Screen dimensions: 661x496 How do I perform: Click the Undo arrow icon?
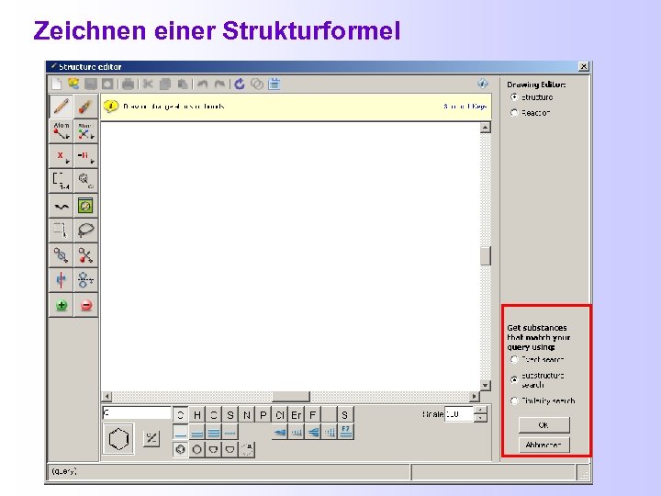pos(203,84)
